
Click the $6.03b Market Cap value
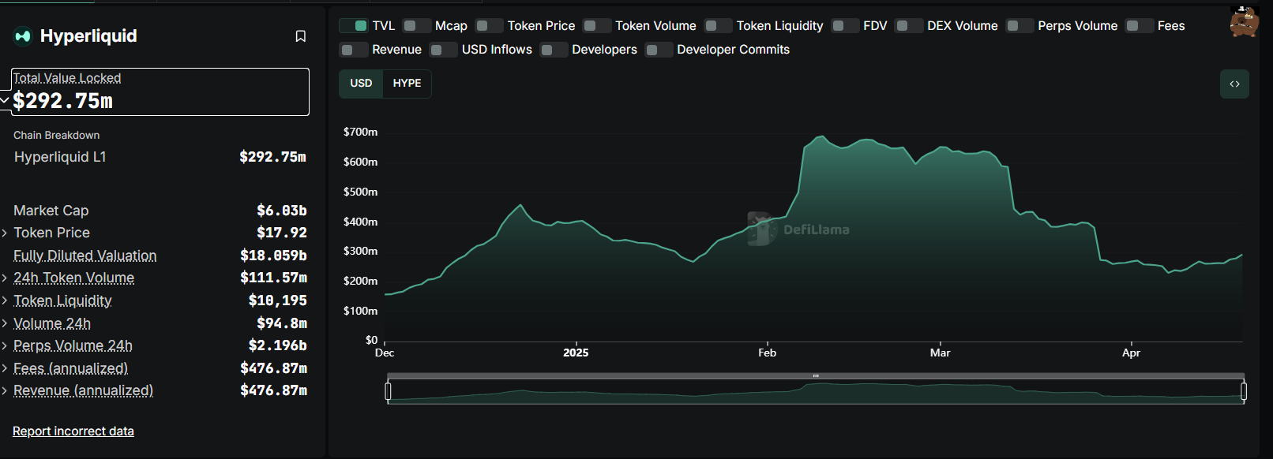281,211
